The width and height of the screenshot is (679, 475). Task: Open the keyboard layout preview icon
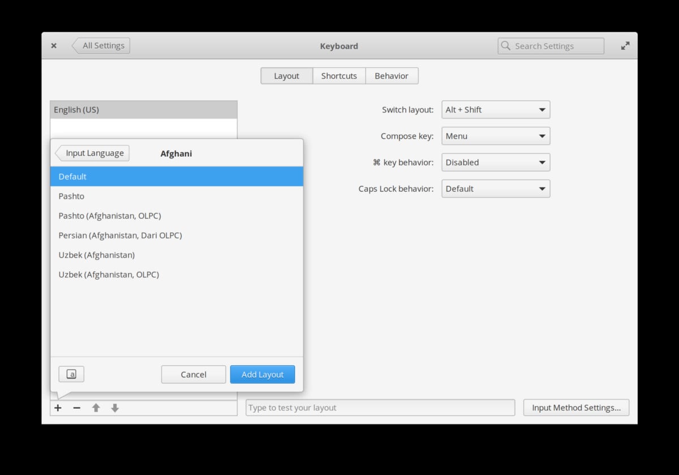click(71, 374)
